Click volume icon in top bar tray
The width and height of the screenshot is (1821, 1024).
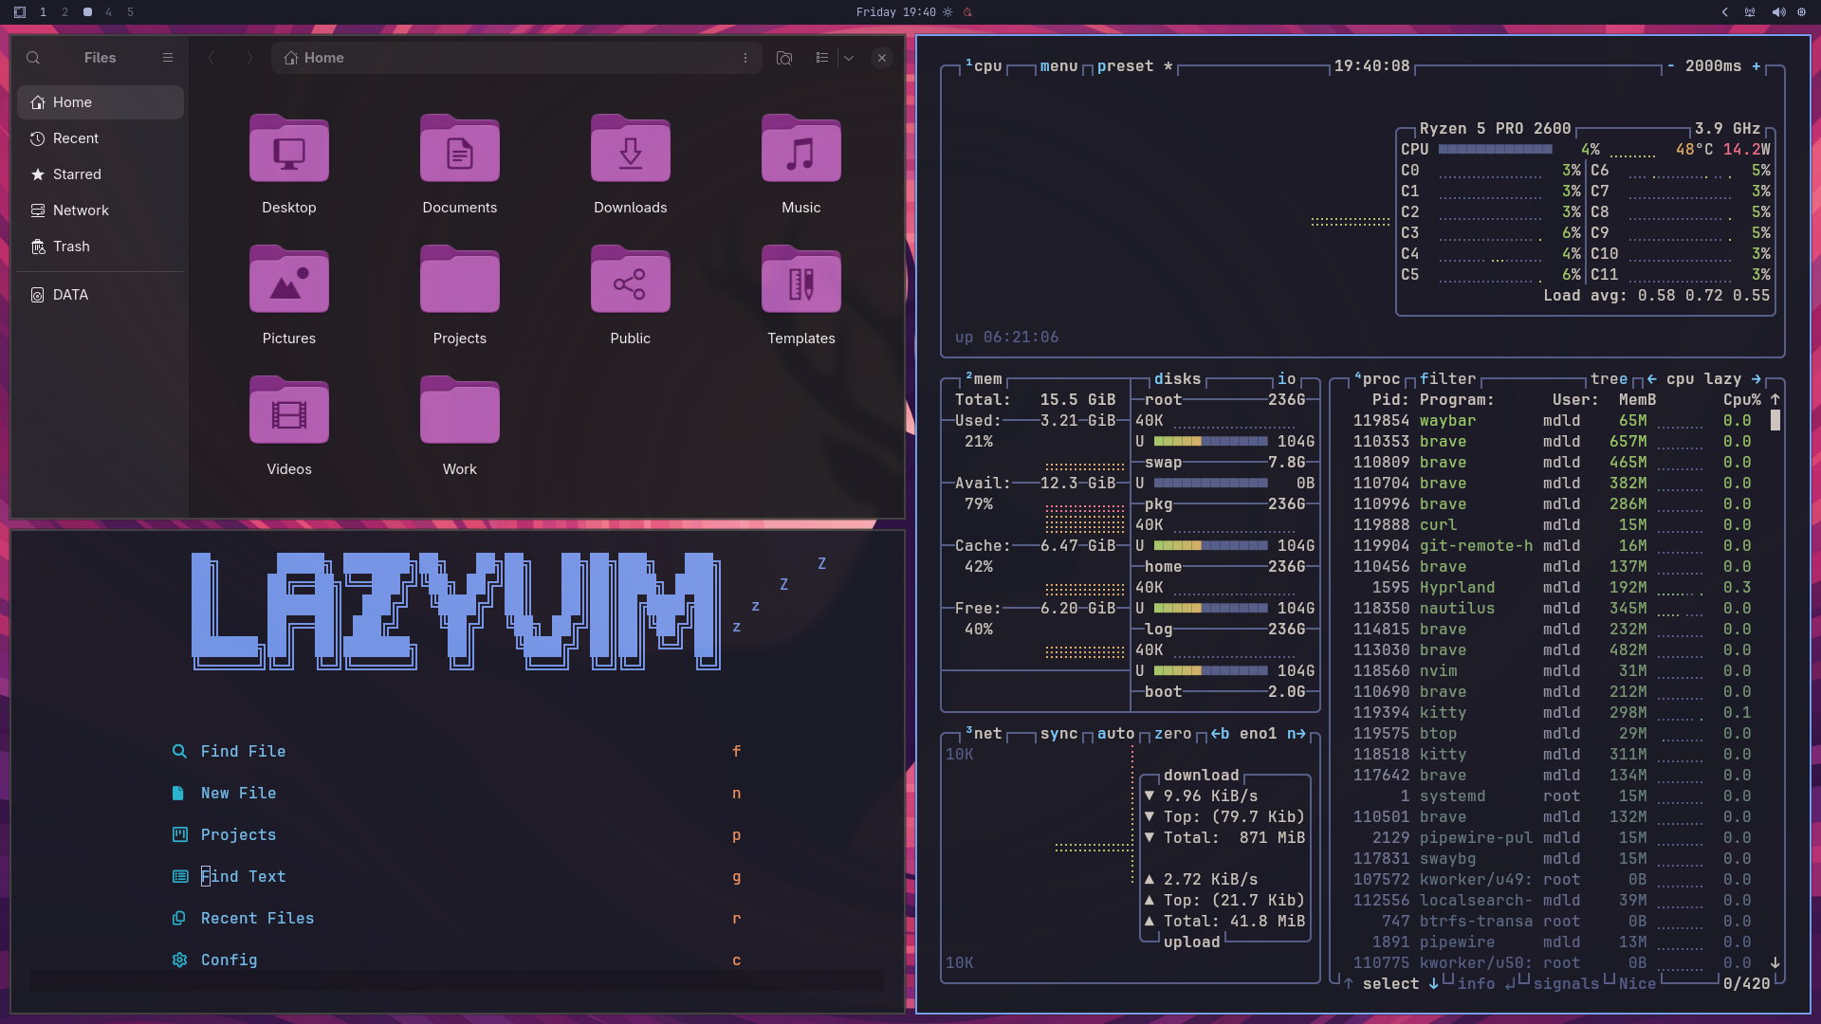(x=1778, y=12)
